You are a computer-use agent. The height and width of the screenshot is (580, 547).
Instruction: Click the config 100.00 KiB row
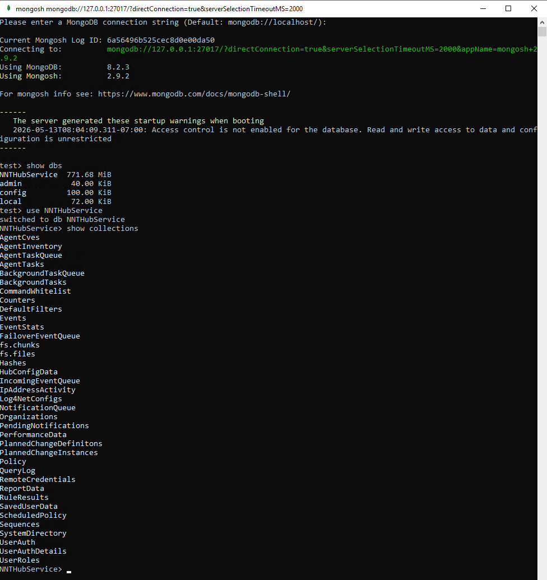[55, 192]
